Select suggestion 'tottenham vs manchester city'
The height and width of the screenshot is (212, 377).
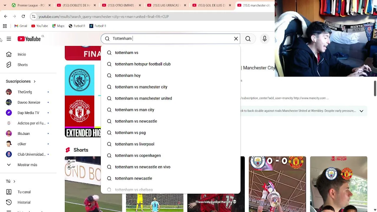[x=171, y=87]
